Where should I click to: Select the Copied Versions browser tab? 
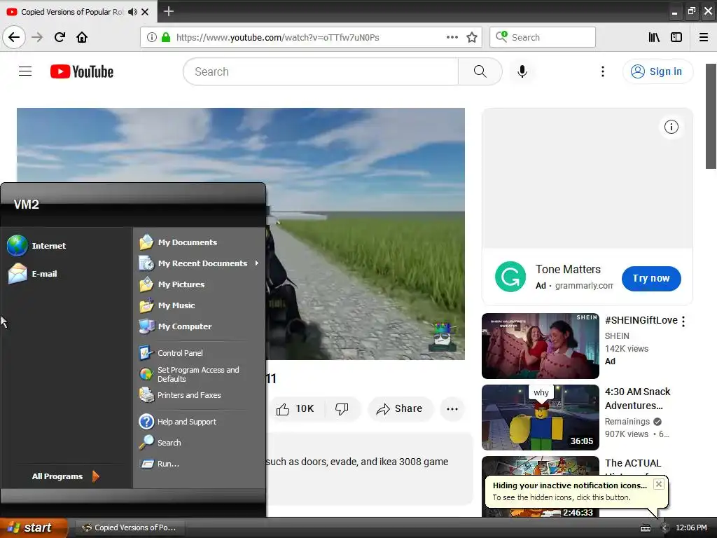click(73, 12)
